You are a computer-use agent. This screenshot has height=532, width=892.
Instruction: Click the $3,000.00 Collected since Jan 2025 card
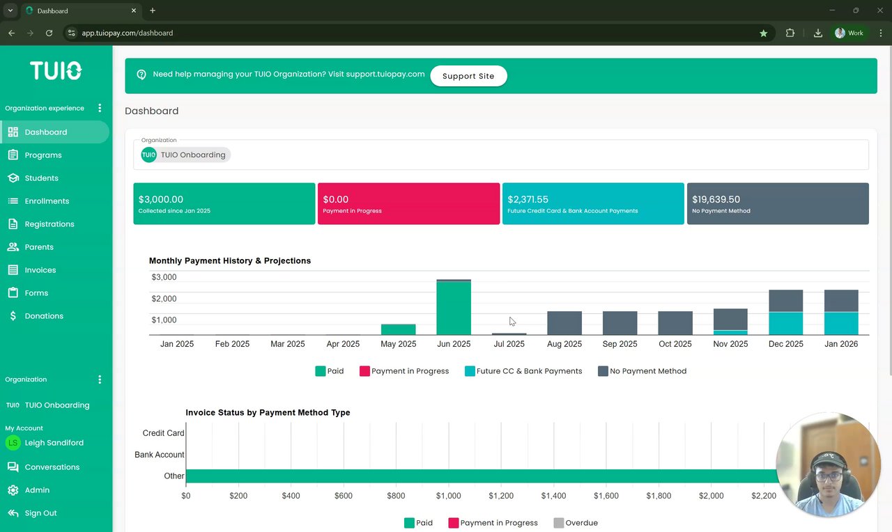click(224, 204)
